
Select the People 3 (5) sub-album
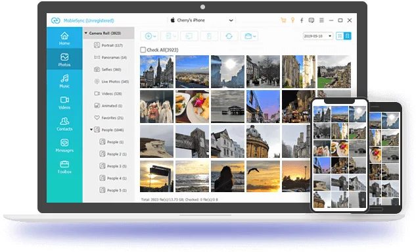113,166
